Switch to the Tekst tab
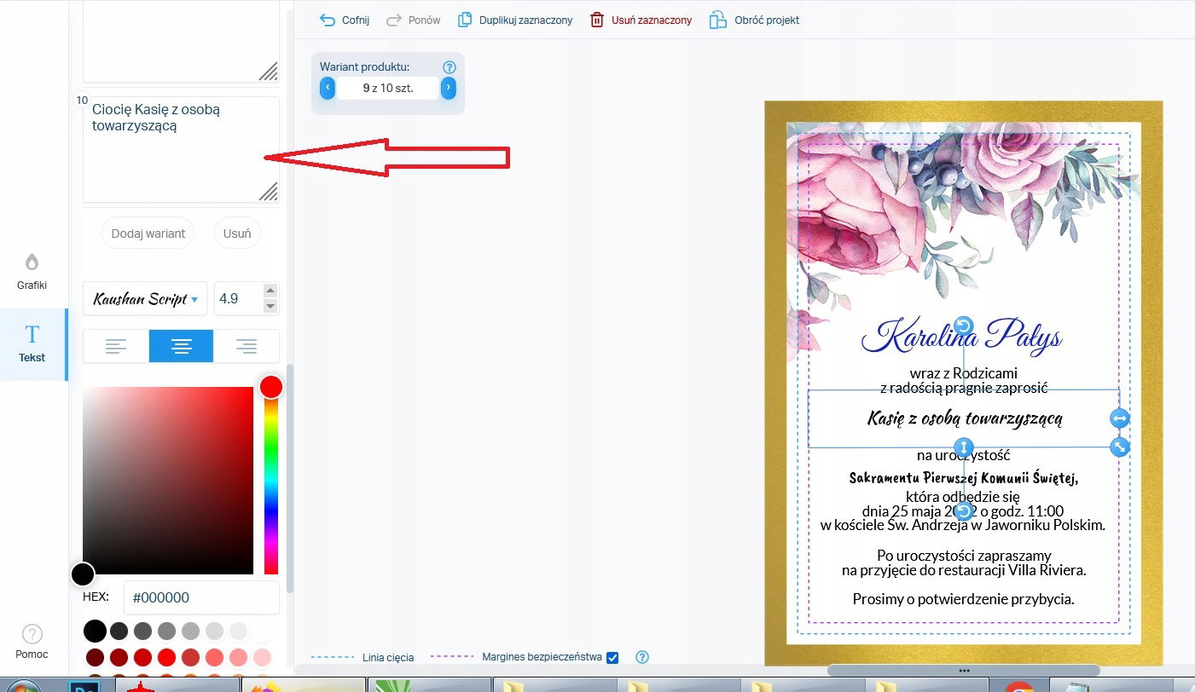Image resolution: width=1195 pixels, height=692 pixels. pos(32,343)
